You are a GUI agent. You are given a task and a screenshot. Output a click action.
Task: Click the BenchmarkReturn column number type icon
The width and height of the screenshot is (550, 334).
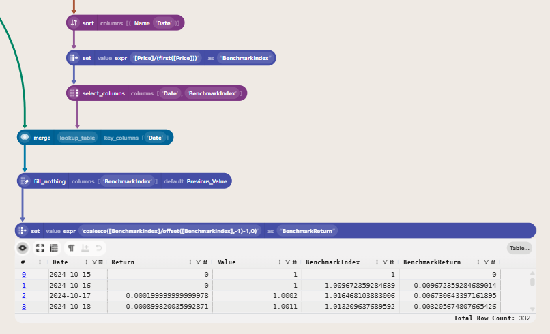point(493,262)
